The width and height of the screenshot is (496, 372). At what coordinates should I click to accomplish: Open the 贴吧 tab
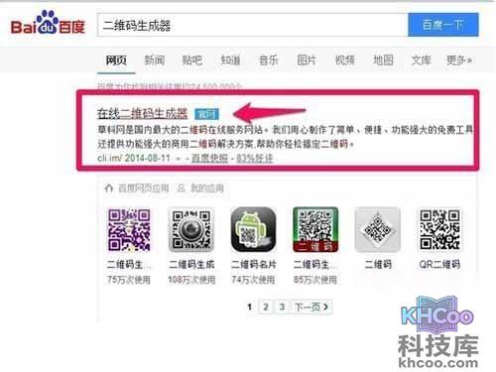192,61
